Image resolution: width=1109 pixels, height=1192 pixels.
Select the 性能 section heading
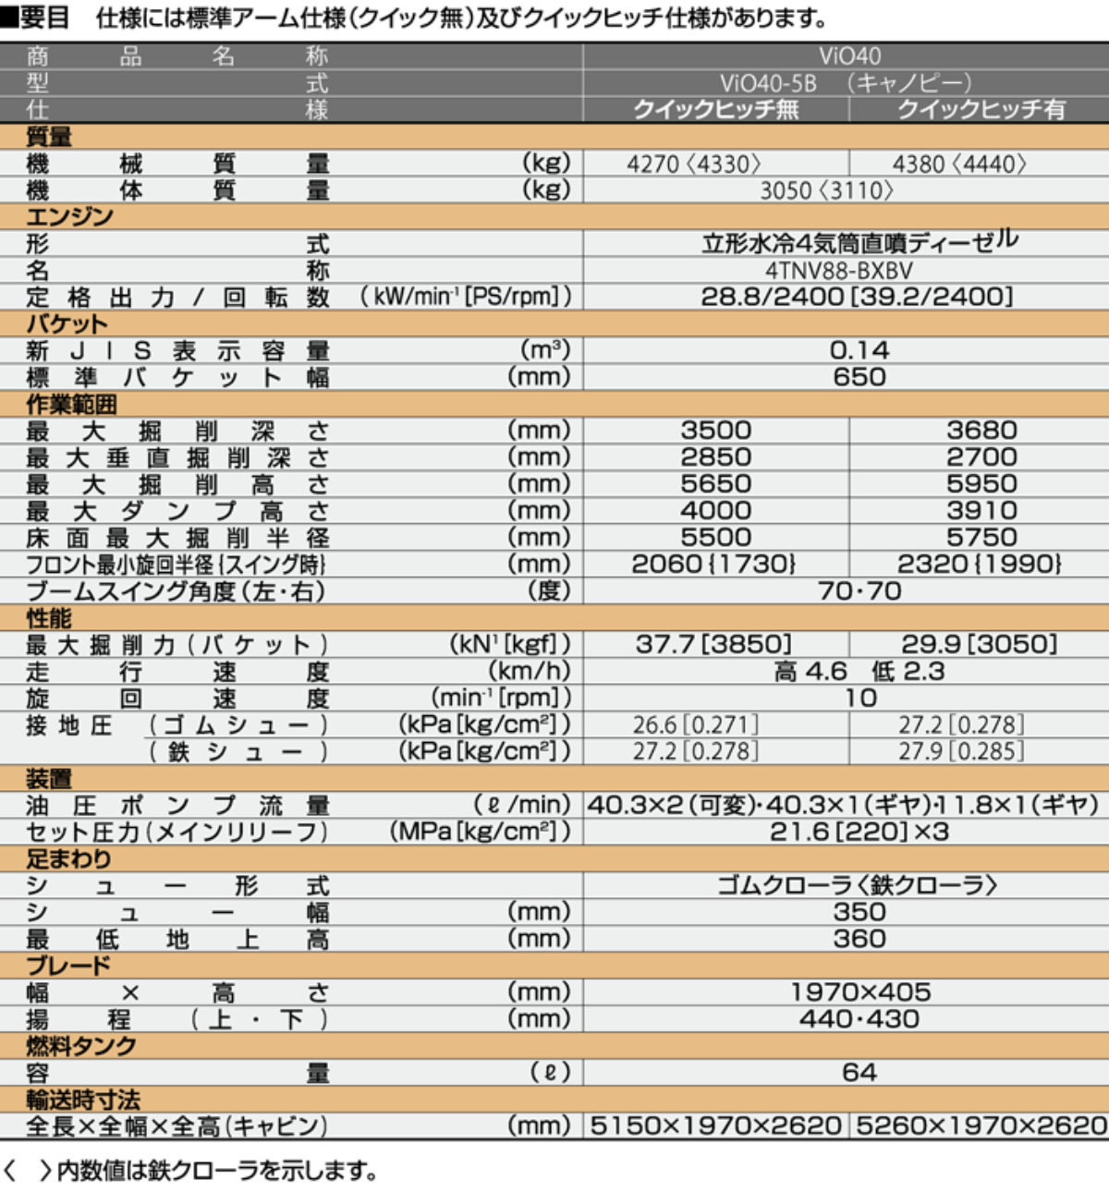coord(49,618)
